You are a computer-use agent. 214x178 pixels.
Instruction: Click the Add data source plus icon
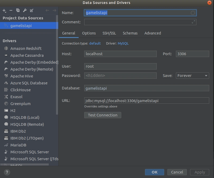click(4, 10)
